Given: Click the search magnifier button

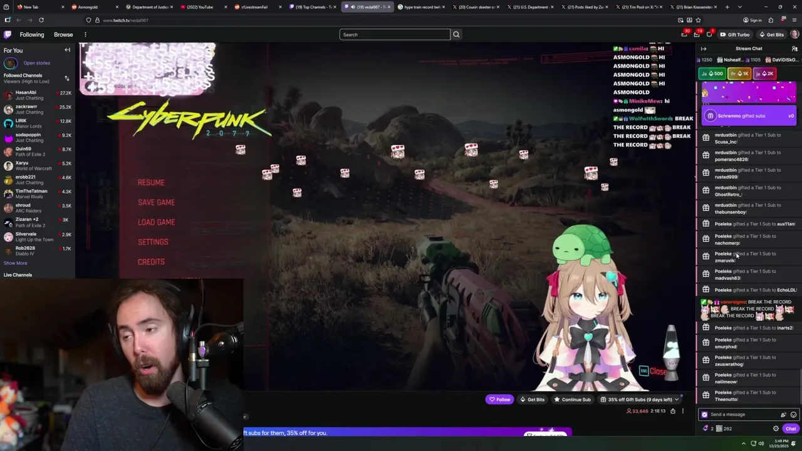Looking at the screenshot, I should pos(456,34).
